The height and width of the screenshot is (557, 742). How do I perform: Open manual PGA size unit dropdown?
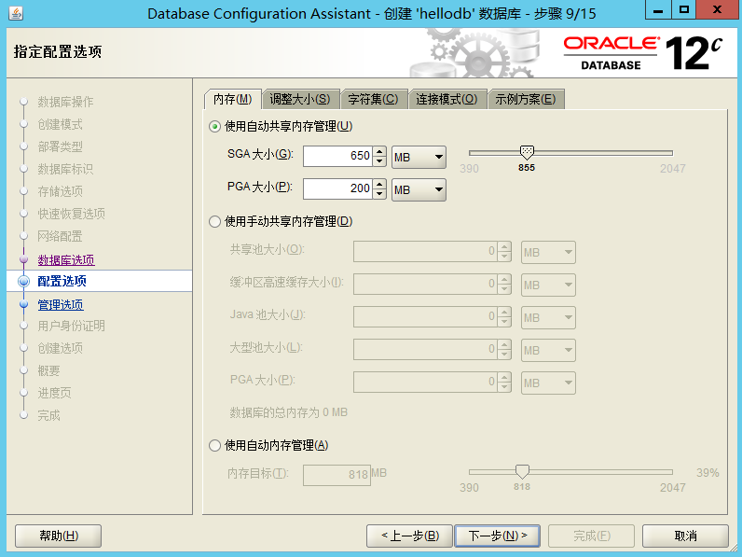pos(548,383)
